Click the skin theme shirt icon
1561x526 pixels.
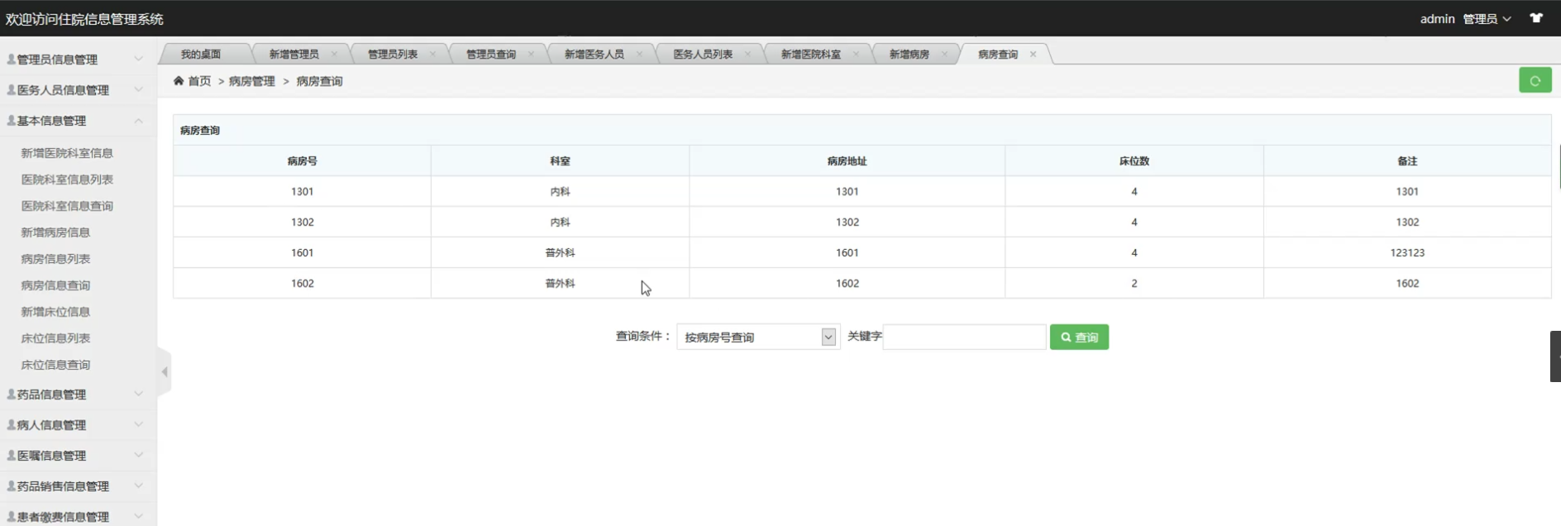click(x=1536, y=18)
